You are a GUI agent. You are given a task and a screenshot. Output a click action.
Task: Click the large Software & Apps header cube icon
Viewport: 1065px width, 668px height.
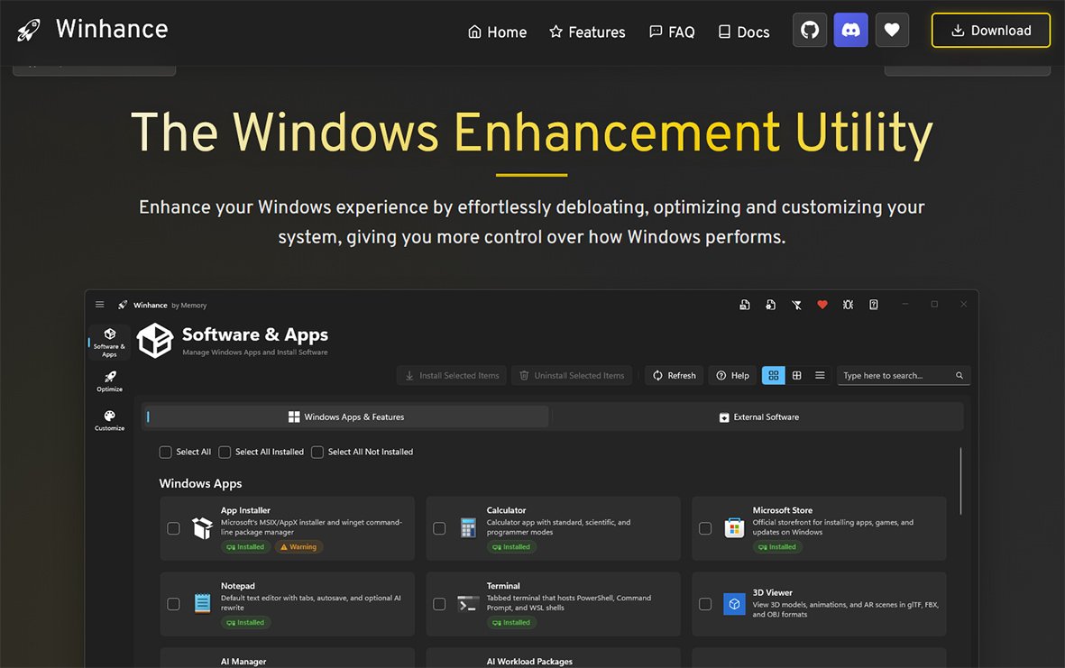pyautogui.click(x=155, y=340)
